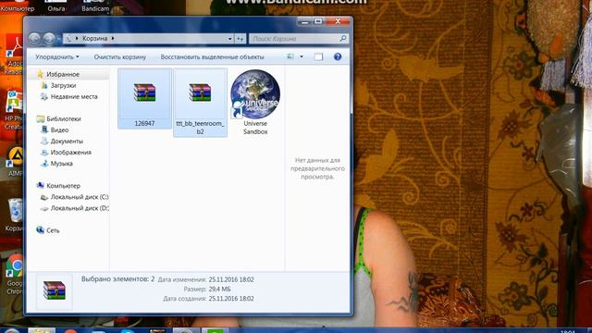The image size is (592, 333).
Task: Open the Ольга desktop folder
Action: point(55,6)
